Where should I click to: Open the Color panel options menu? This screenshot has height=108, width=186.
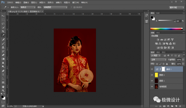click(184, 13)
